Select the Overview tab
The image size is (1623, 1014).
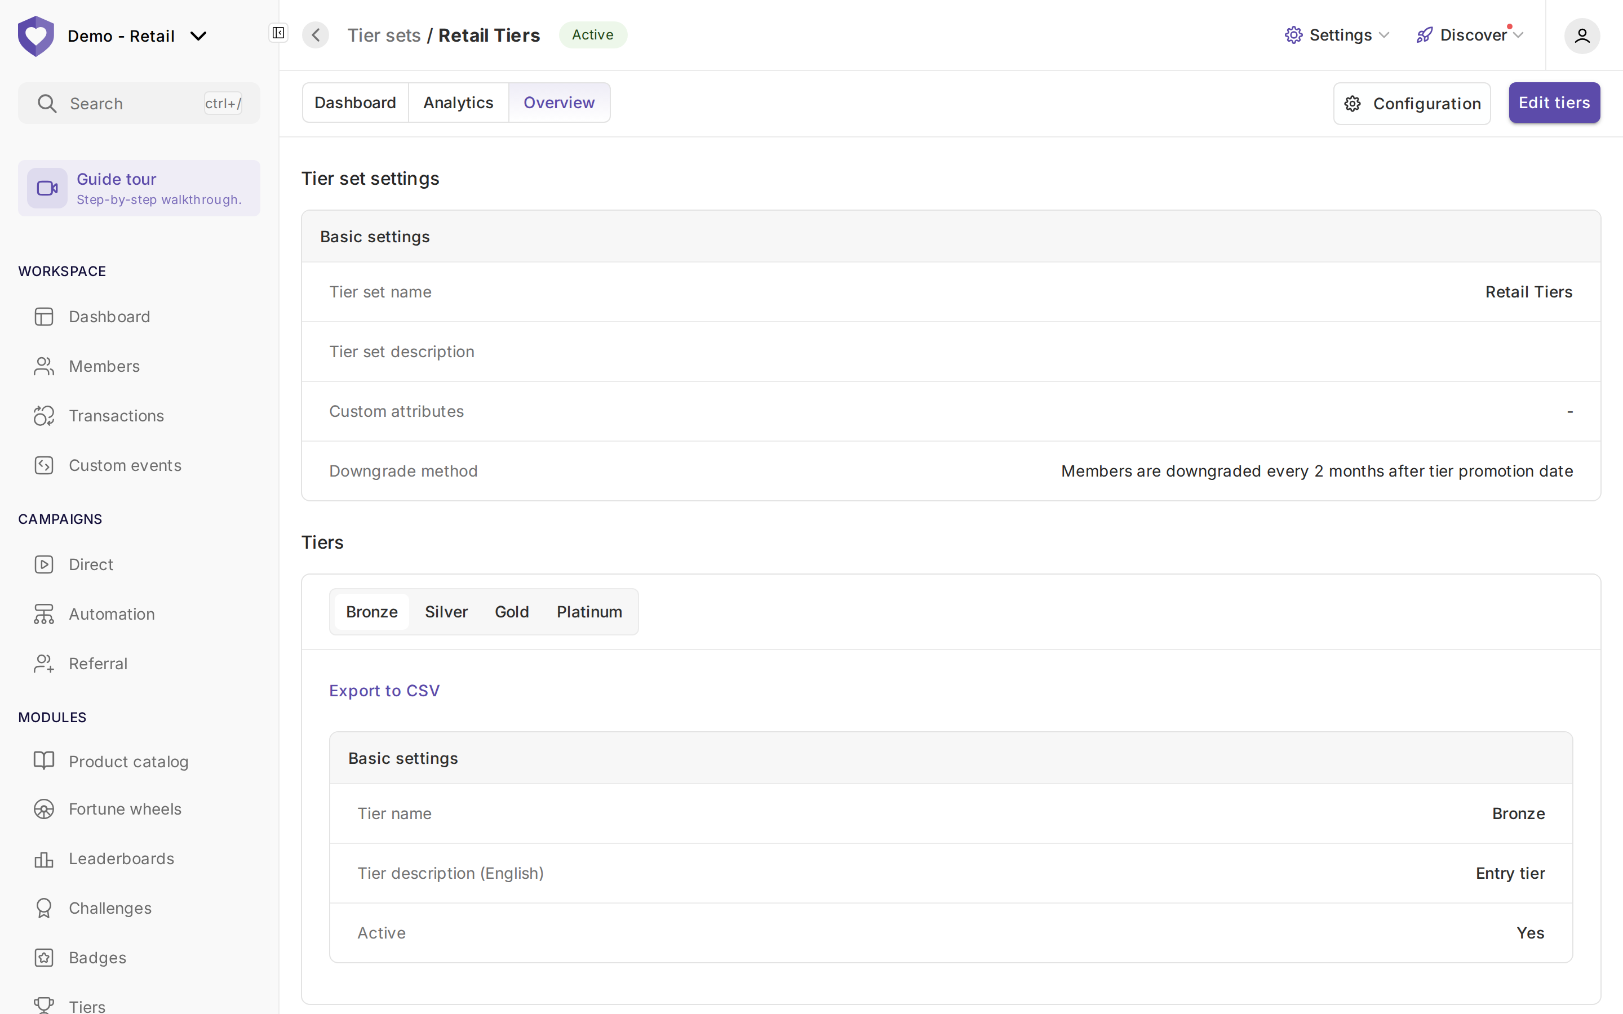coord(560,103)
